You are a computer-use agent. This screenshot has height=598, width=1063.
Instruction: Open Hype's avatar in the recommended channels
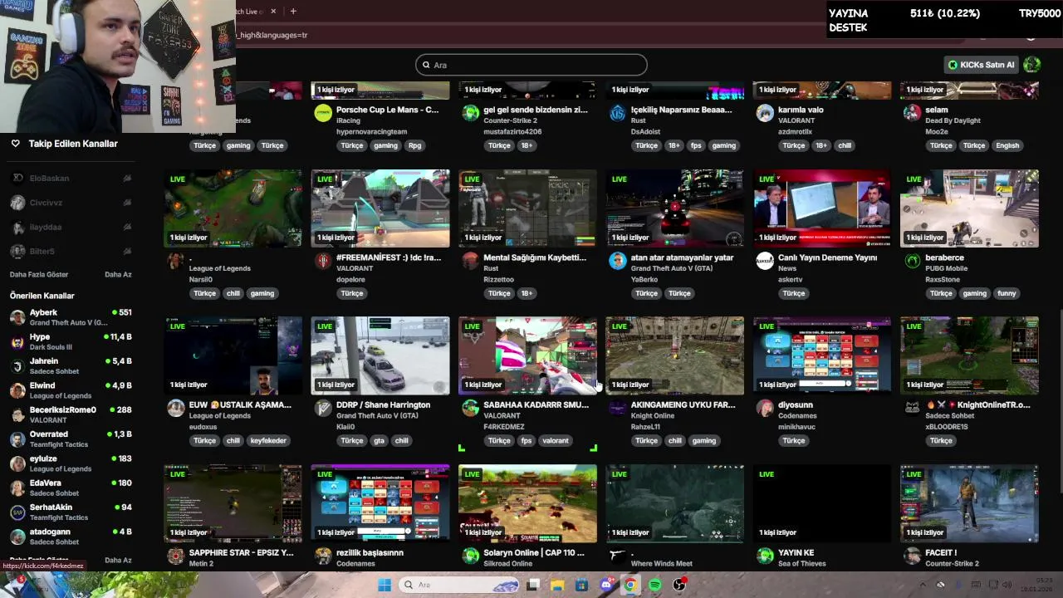tap(17, 341)
